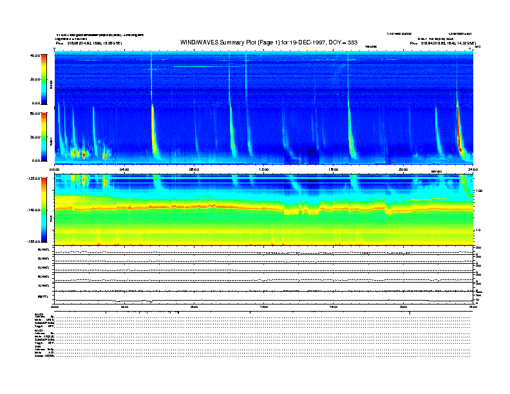Image resolution: width=510 pixels, height=394 pixels.
Task: Click the orange plasma line in TNR spectrogram
Action: [x=263, y=207]
